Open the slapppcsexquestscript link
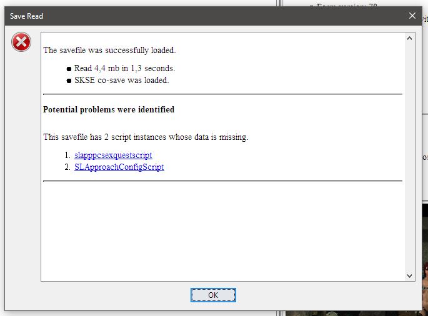Image resolution: width=428 pixels, height=316 pixels. pos(113,155)
